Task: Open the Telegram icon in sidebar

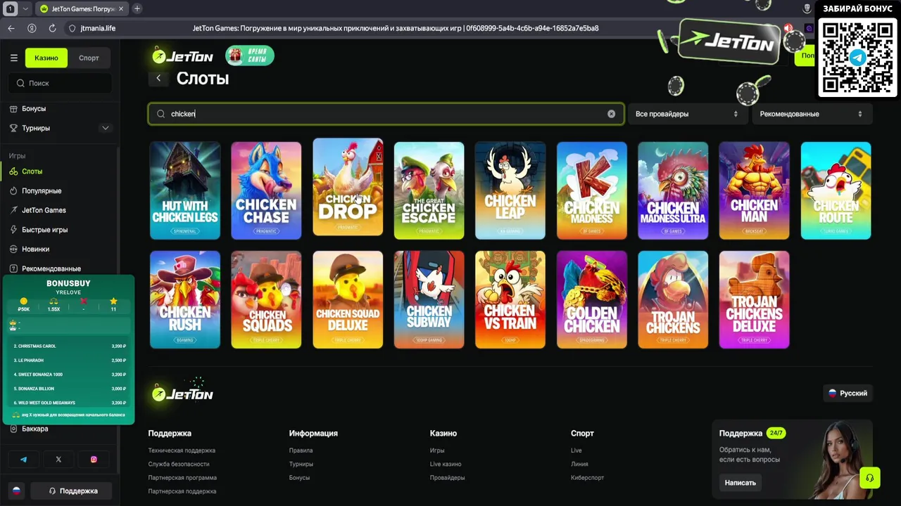Action: 23,460
